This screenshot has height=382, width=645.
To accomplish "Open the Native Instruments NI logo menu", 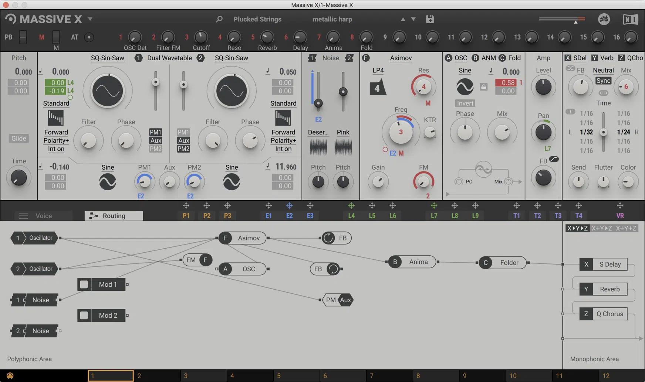I will tap(630, 19).
